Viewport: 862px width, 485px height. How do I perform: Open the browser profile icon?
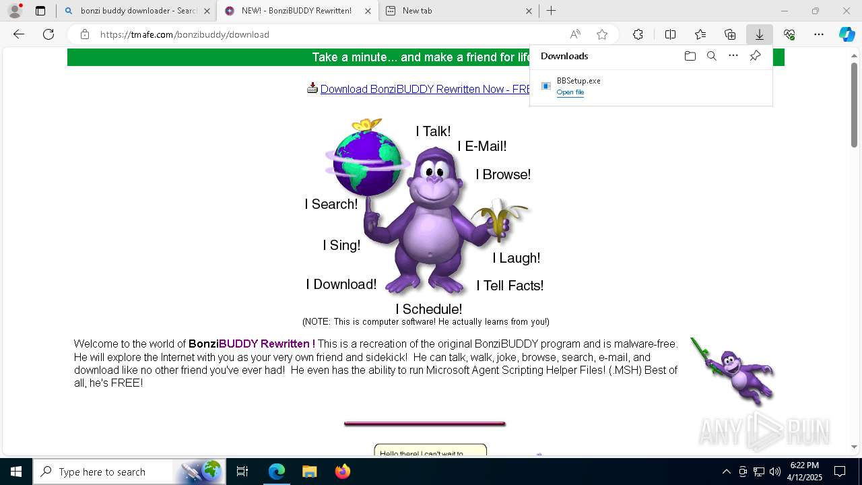[15, 11]
